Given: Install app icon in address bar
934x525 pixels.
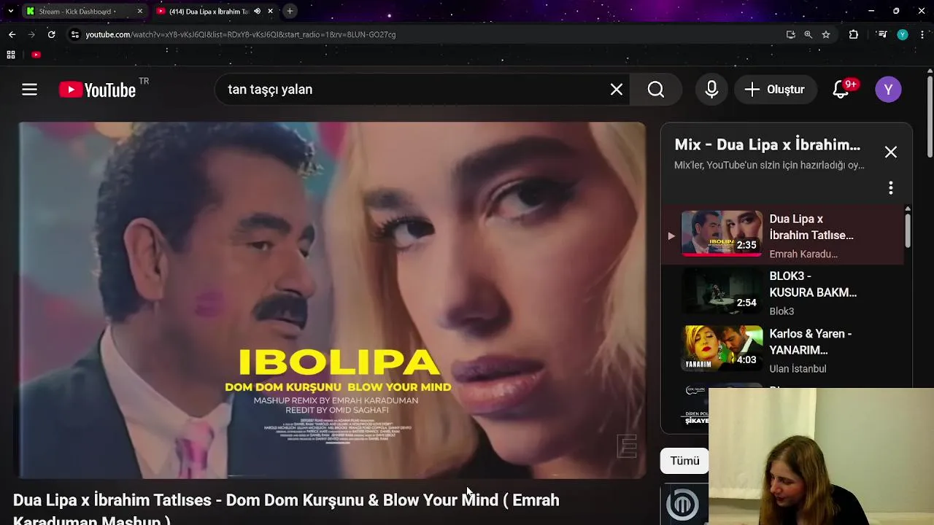Looking at the screenshot, I should tap(790, 34).
